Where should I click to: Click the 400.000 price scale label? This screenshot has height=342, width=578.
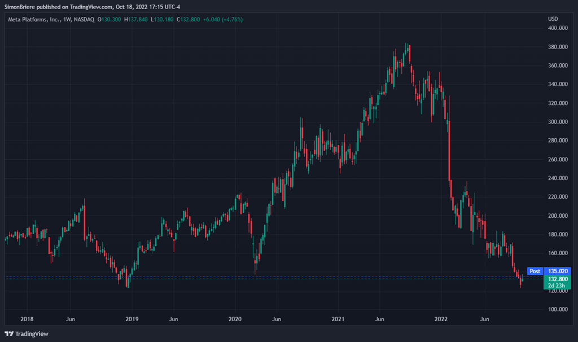[557, 28]
